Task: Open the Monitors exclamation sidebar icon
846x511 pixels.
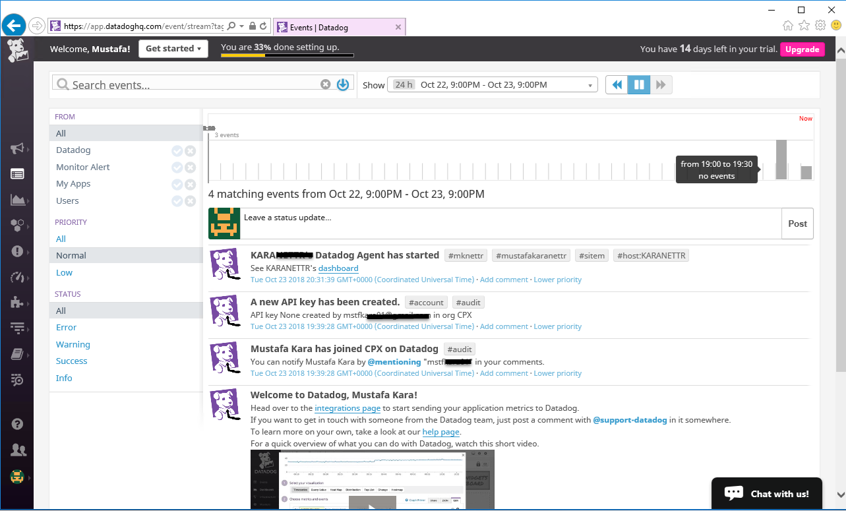Action: click(x=18, y=251)
